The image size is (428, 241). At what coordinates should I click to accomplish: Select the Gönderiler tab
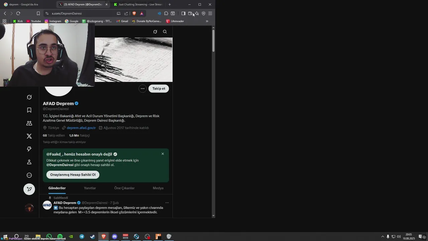(x=57, y=188)
